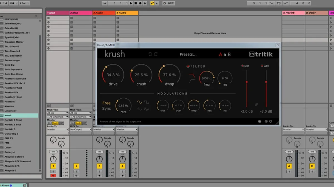334x187 pixels.
Task: Open MIDI From 'All Ins' dropdown on track 1
Action: click(57, 113)
